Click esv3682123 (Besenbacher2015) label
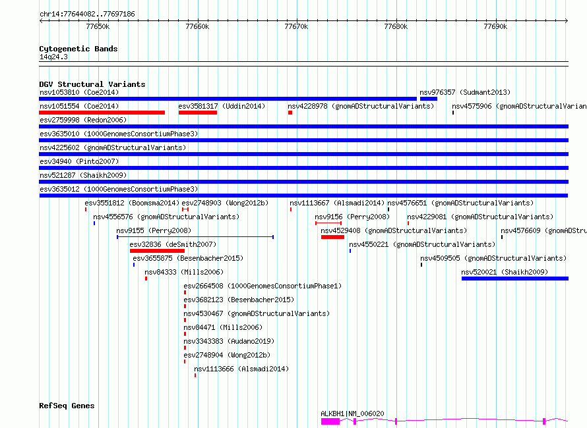 click(239, 300)
